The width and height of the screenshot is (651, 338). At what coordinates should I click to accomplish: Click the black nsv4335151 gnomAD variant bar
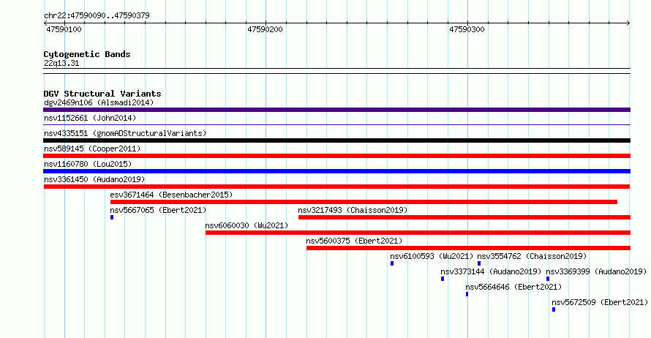click(336, 140)
